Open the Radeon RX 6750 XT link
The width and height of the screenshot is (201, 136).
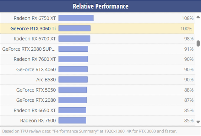[35, 18]
